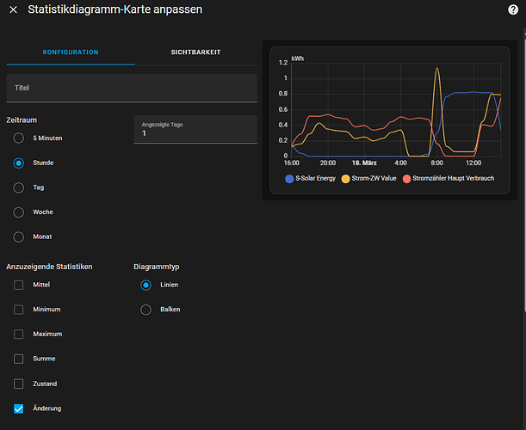Enable the Mittel statistic checkbox
The width and height of the screenshot is (526, 430).
(18, 285)
